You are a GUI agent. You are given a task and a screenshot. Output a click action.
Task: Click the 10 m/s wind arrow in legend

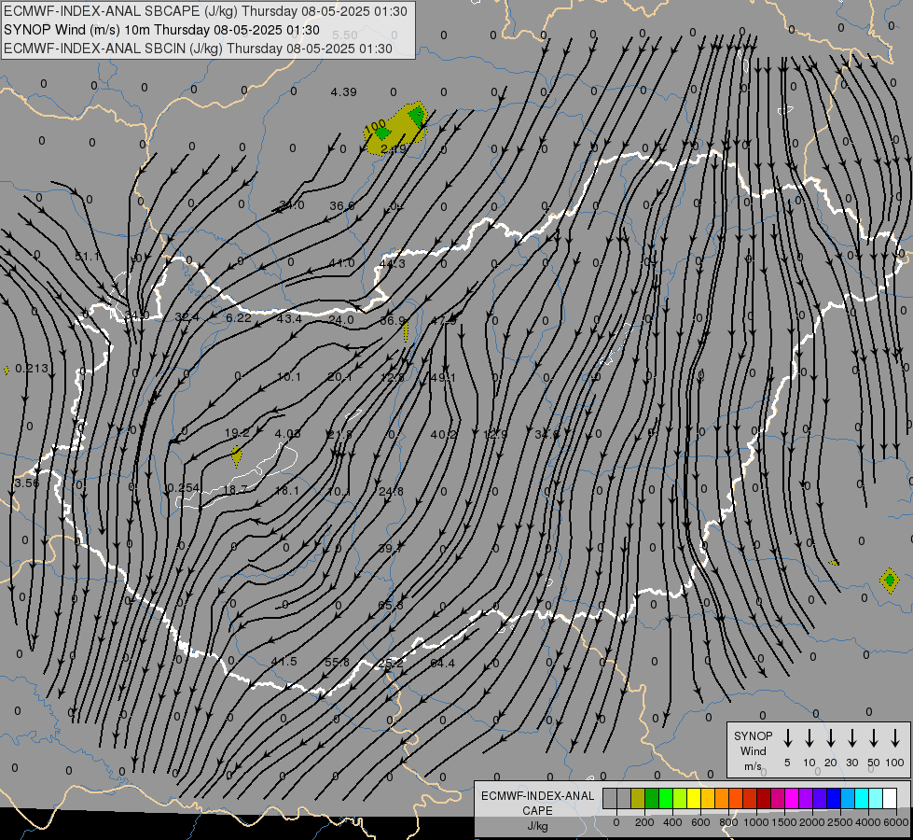click(809, 738)
